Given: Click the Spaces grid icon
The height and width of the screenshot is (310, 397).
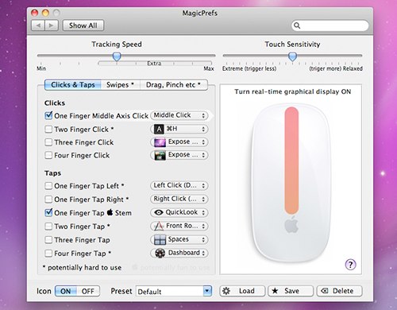Looking at the screenshot, I should [160, 239].
